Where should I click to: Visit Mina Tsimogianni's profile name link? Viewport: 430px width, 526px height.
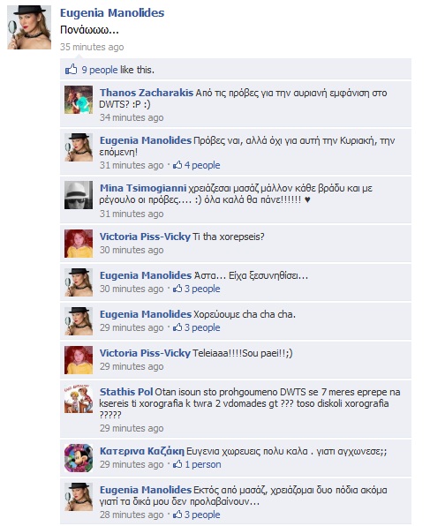click(143, 188)
